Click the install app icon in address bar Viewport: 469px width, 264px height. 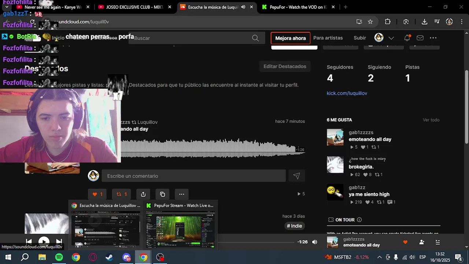(359, 22)
